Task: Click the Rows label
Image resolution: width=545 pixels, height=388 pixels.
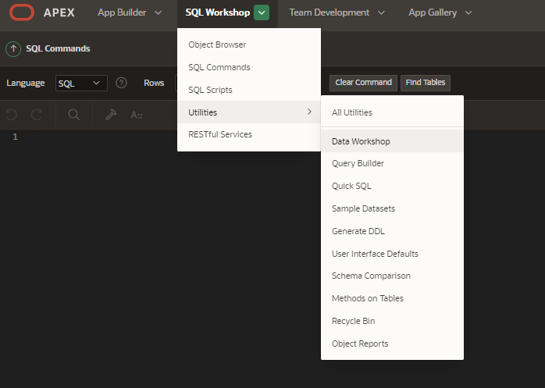Action: (154, 83)
